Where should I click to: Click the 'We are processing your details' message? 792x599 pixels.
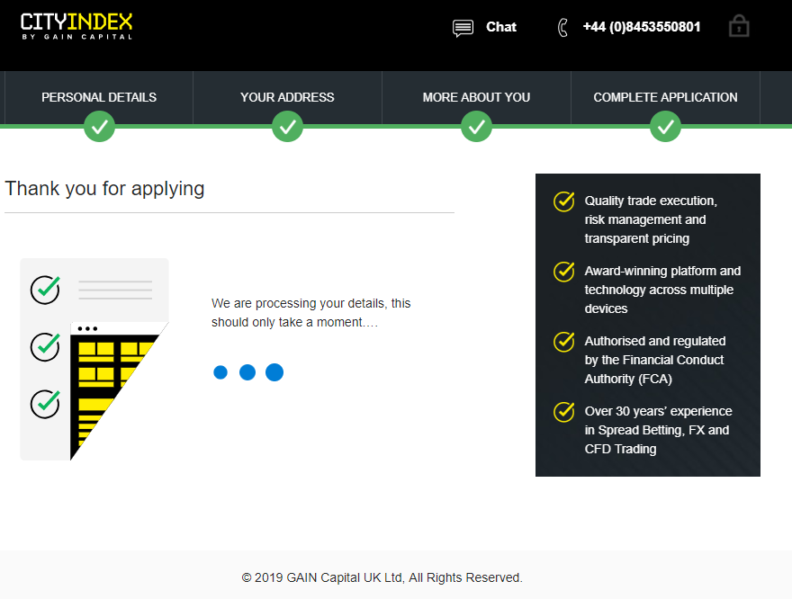[x=311, y=313]
